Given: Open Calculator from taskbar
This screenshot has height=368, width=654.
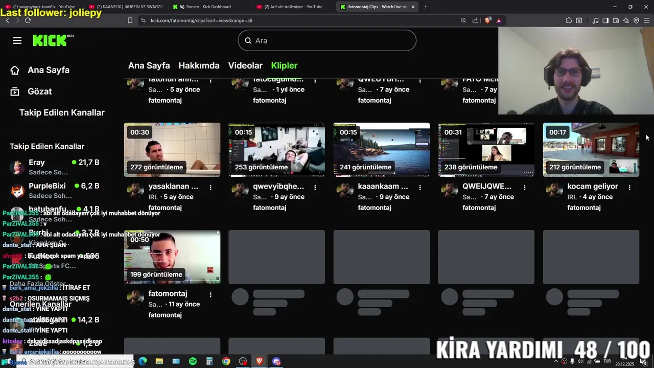Looking at the screenshot, I should 209,361.
